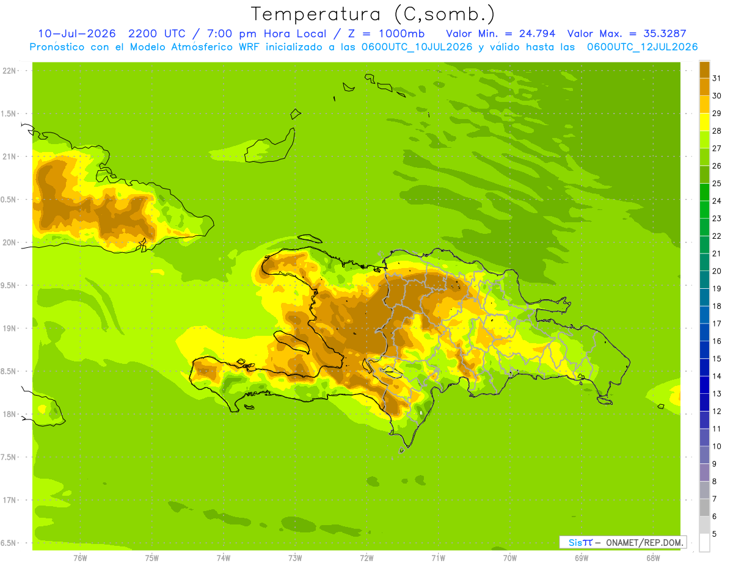Click the "22N" latitude axis label

click(x=9, y=71)
